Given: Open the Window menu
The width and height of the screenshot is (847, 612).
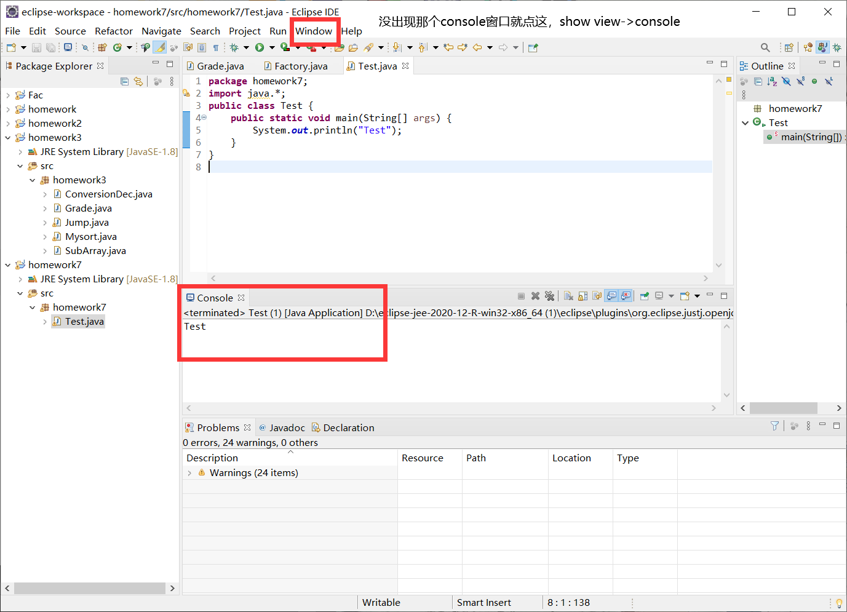Looking at the screenshot, I should tap(314, 31).
